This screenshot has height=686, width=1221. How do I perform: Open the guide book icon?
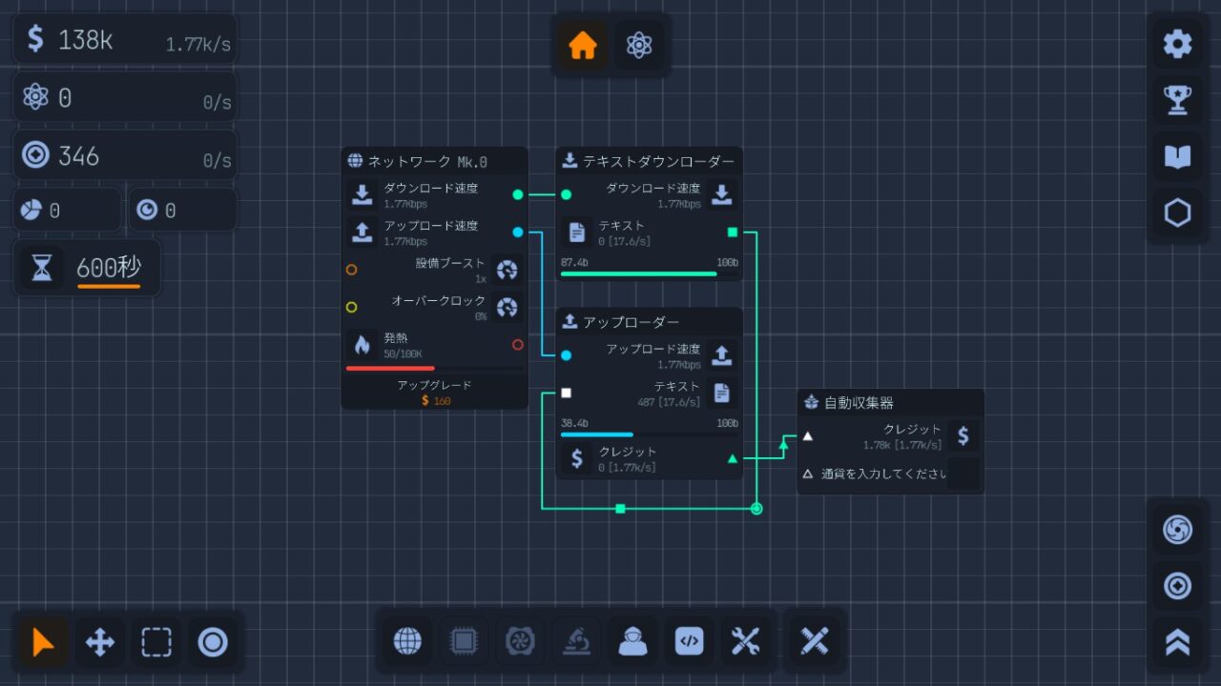(x=1177, y=156)
